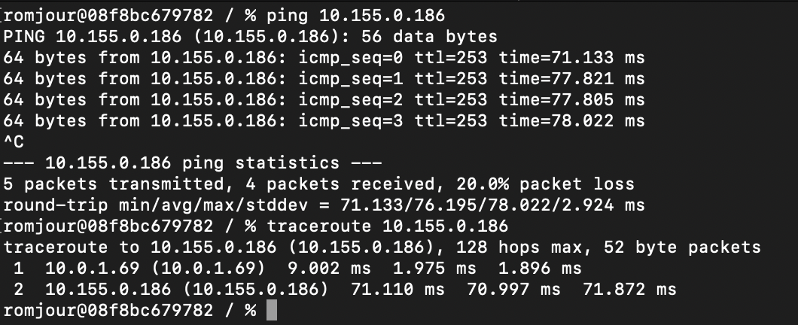
Task: Click the '5 packets transmitted' text
Action: point(114,184)
